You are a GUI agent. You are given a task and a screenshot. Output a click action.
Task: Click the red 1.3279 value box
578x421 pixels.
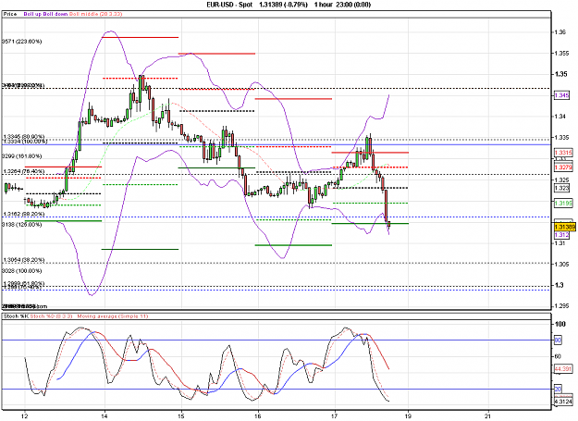coord(563,167)
